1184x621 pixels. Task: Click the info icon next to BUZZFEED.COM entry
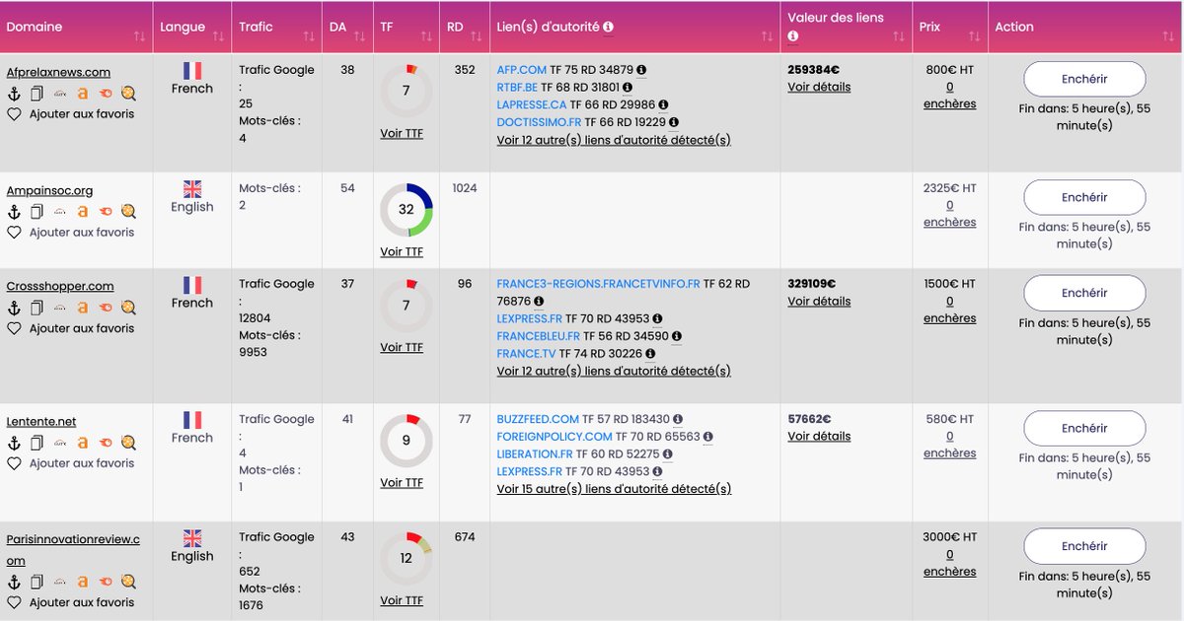point(678,419)
